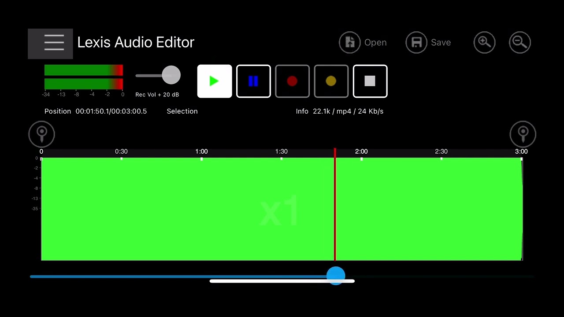
Task: Click the upper green level meter bar
Action: pos(84,70)
